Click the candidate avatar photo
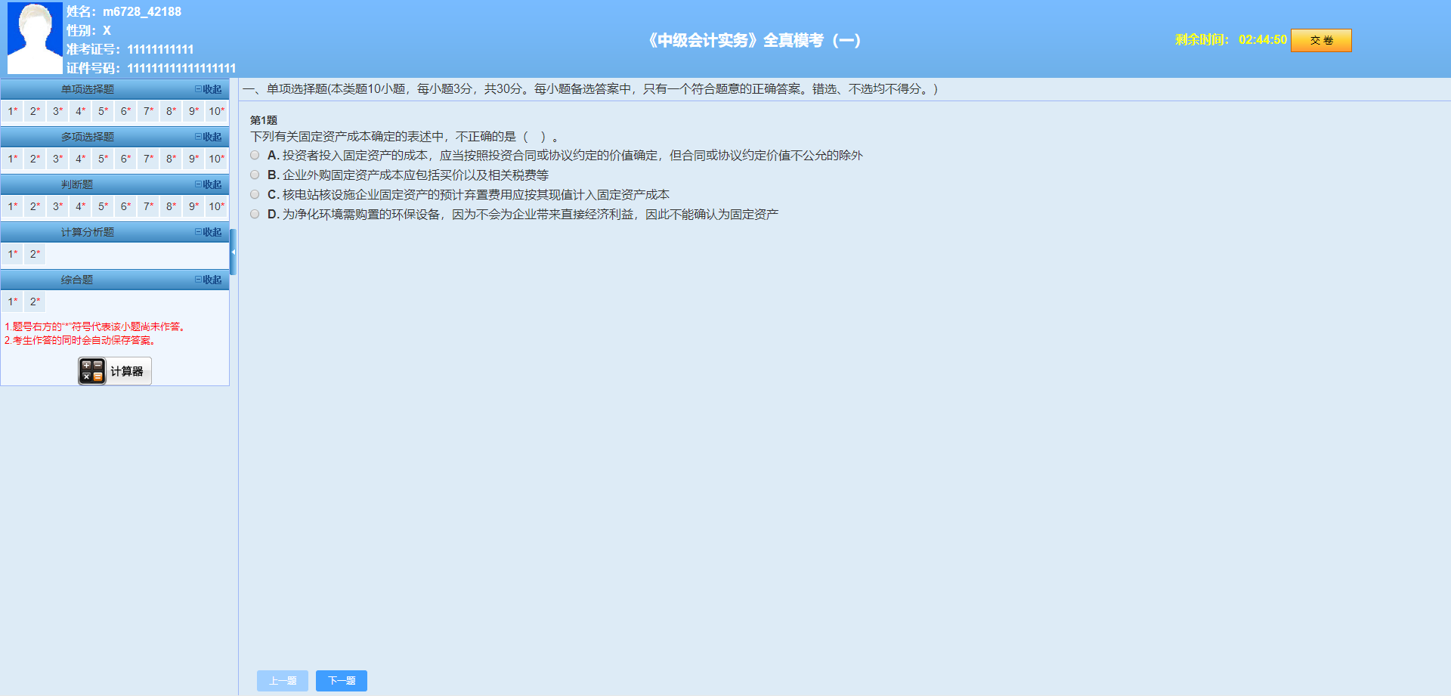Image resolution: width=1451 pixels, height=696 pixels. (x=34, y=38)
